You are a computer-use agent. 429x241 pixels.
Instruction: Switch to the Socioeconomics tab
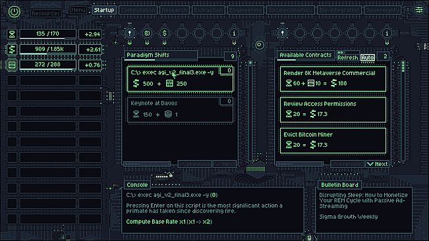pos(291,10)
